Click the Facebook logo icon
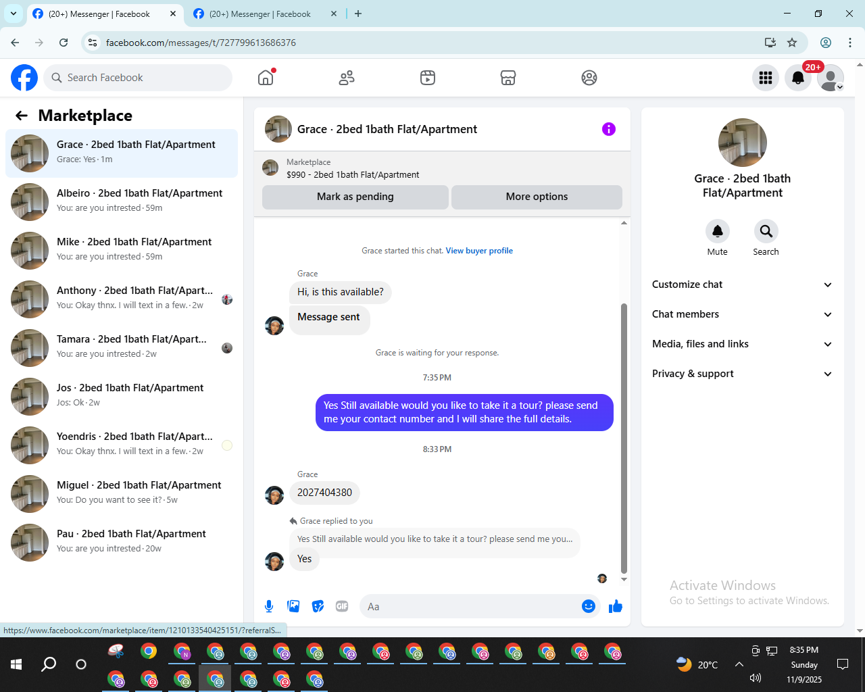 (x=24, y=78)
